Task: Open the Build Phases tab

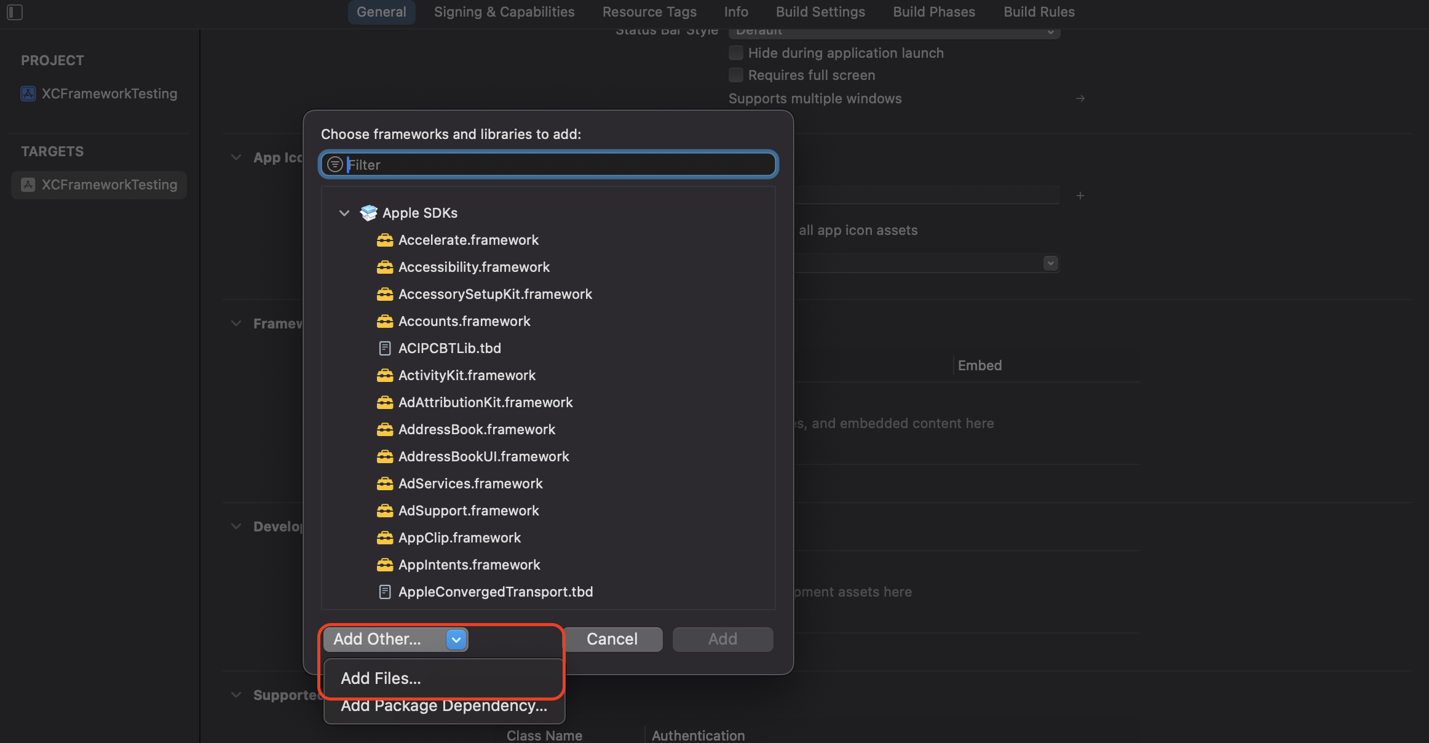Action: point(934,12)
